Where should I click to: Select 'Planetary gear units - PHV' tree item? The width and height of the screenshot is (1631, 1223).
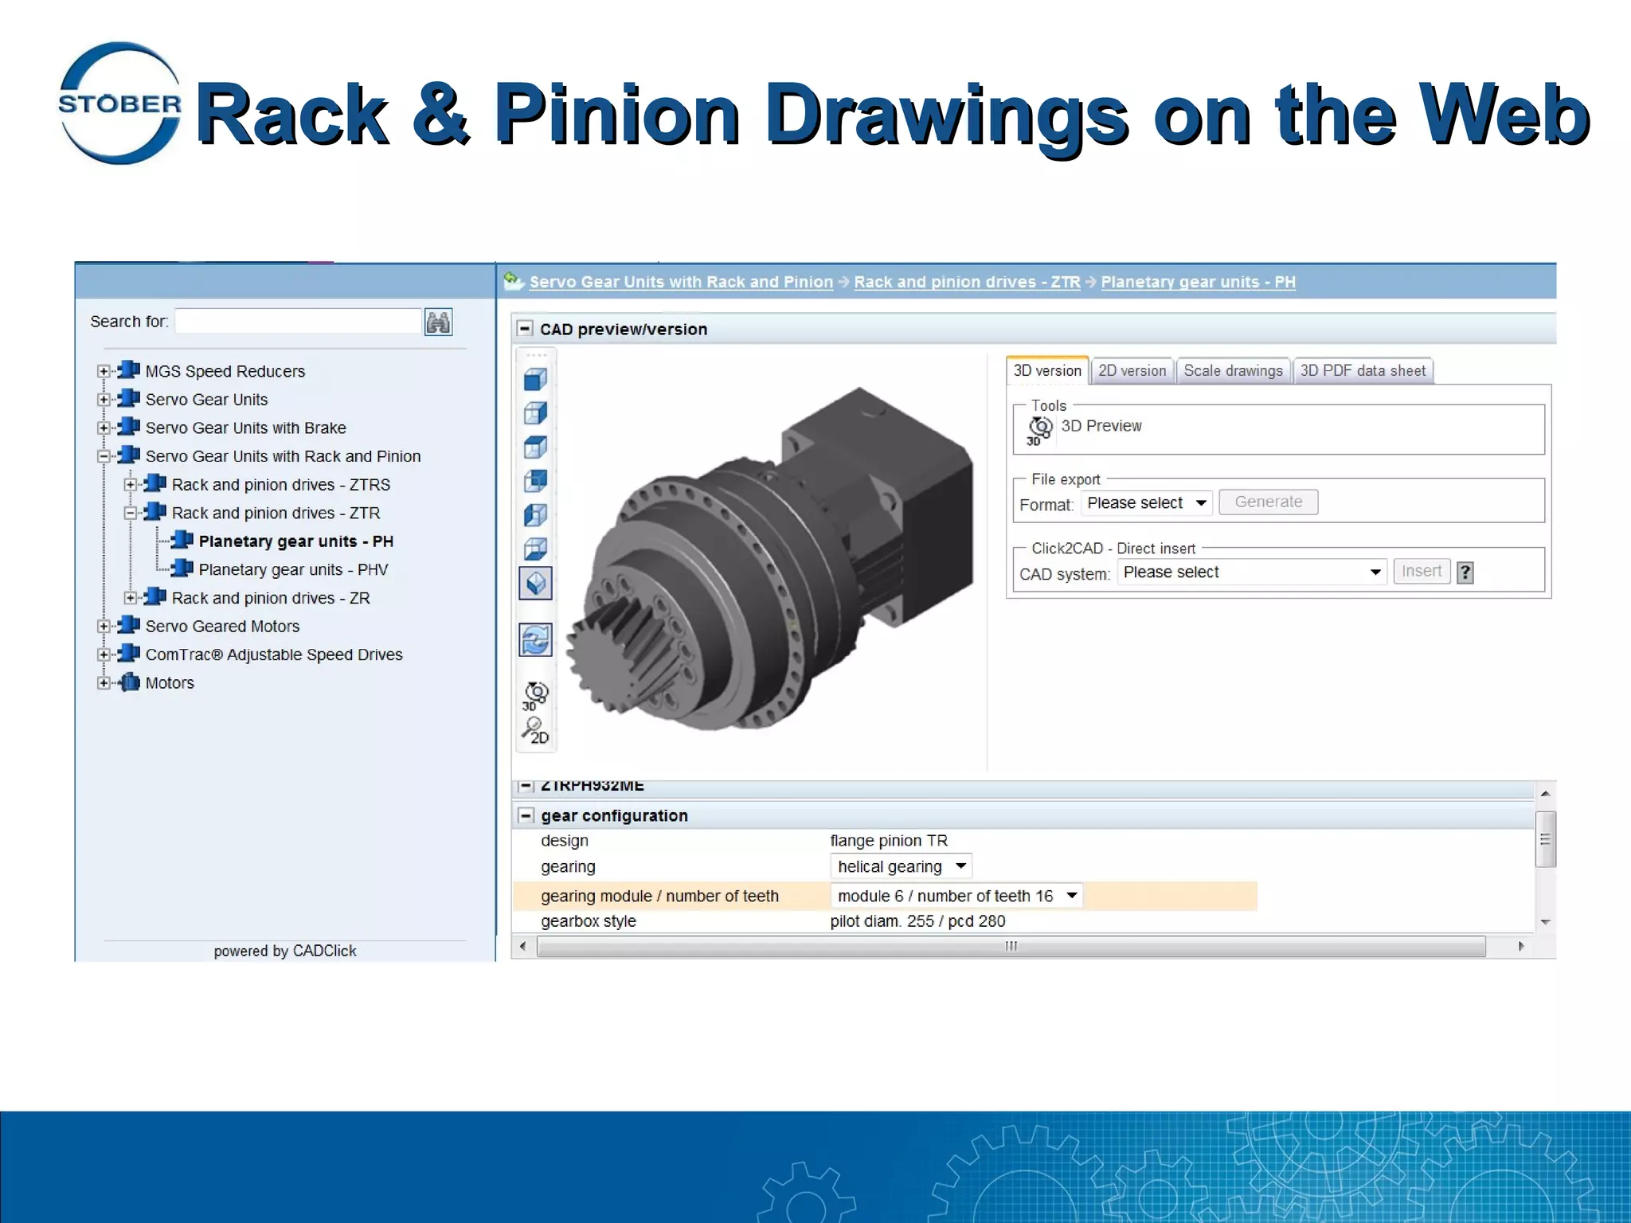[293, 569]
